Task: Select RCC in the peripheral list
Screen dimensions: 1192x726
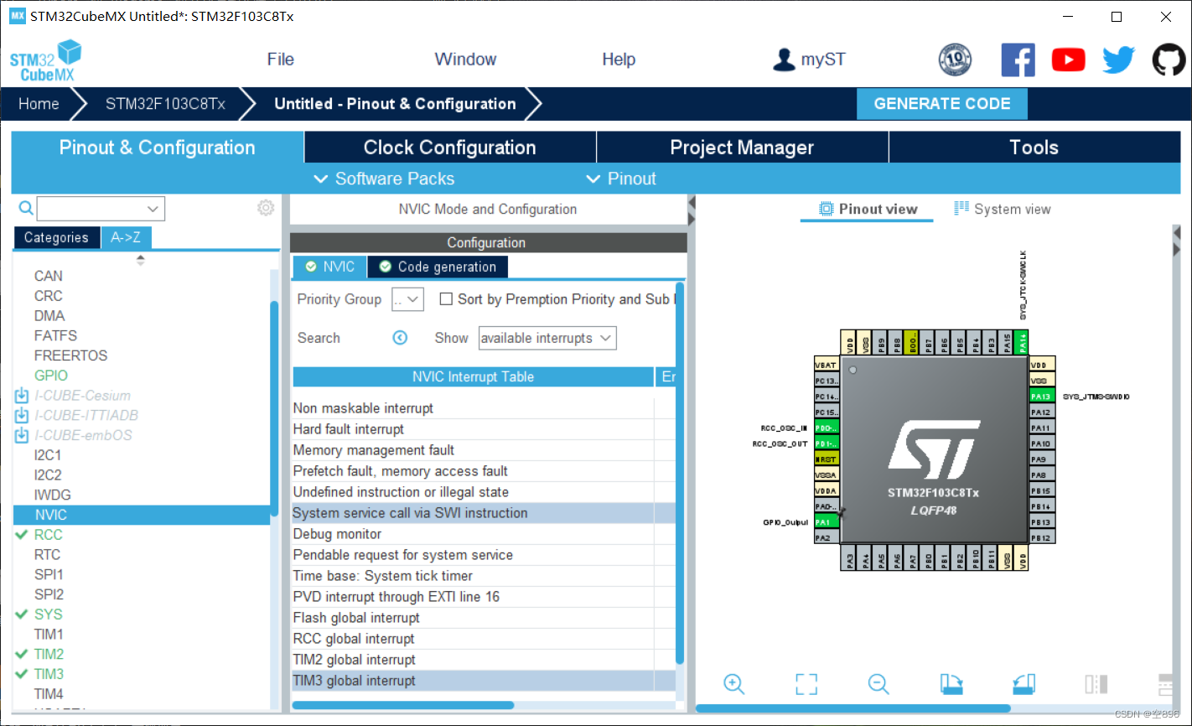Action: (x=49, y=534)
